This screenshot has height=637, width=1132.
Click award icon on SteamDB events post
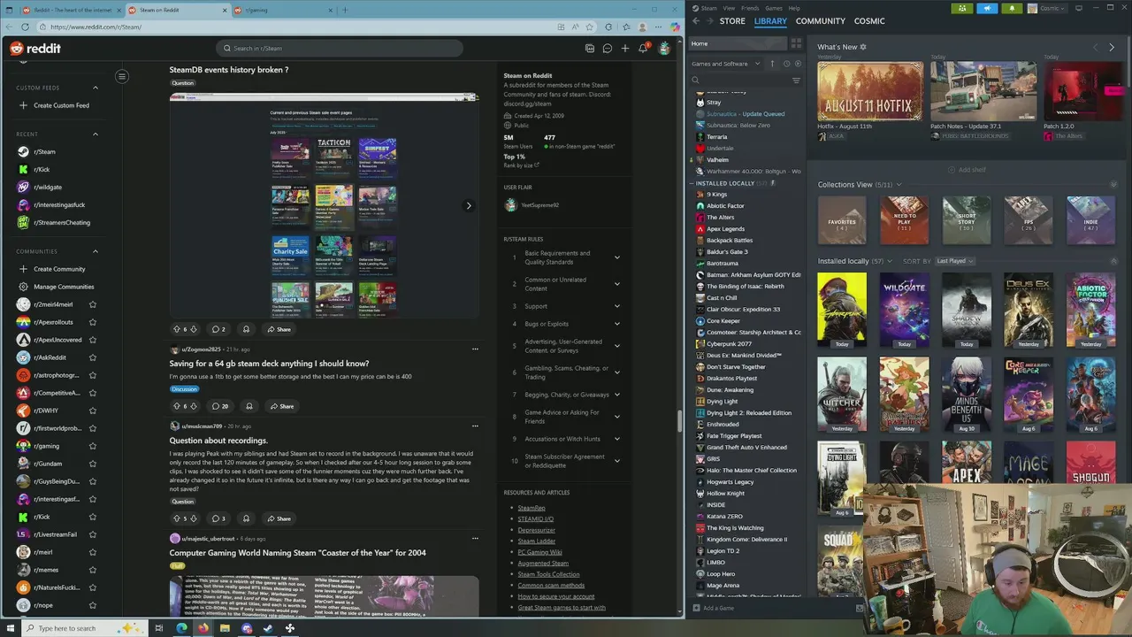(246, 329)
